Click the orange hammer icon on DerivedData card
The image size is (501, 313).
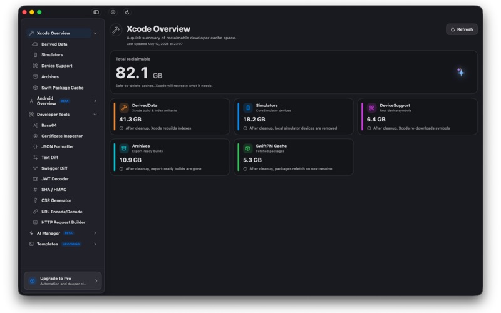coord(124,108)
